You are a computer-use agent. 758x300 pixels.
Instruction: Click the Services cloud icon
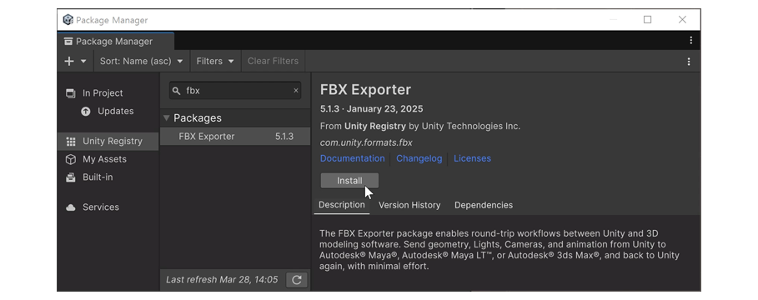click(x=71, y=207)
